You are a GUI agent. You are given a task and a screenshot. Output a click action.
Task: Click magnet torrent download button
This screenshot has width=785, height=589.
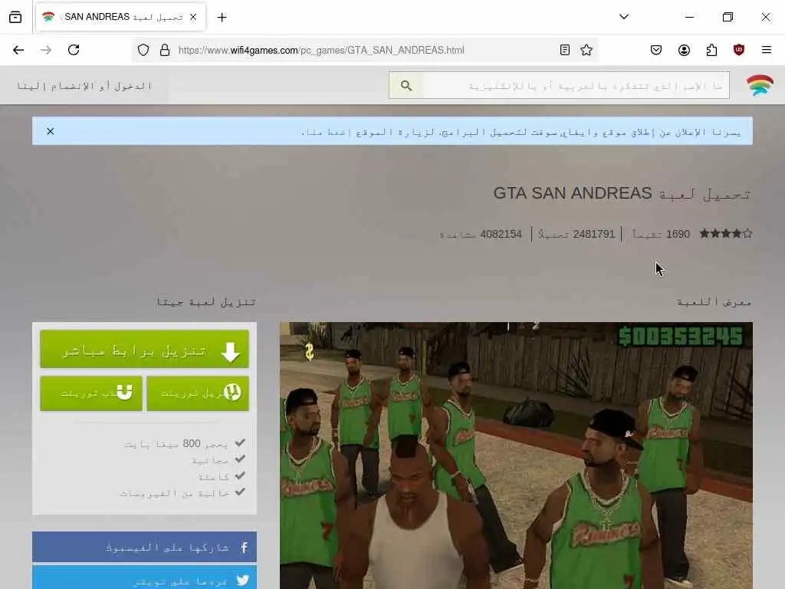91,393
